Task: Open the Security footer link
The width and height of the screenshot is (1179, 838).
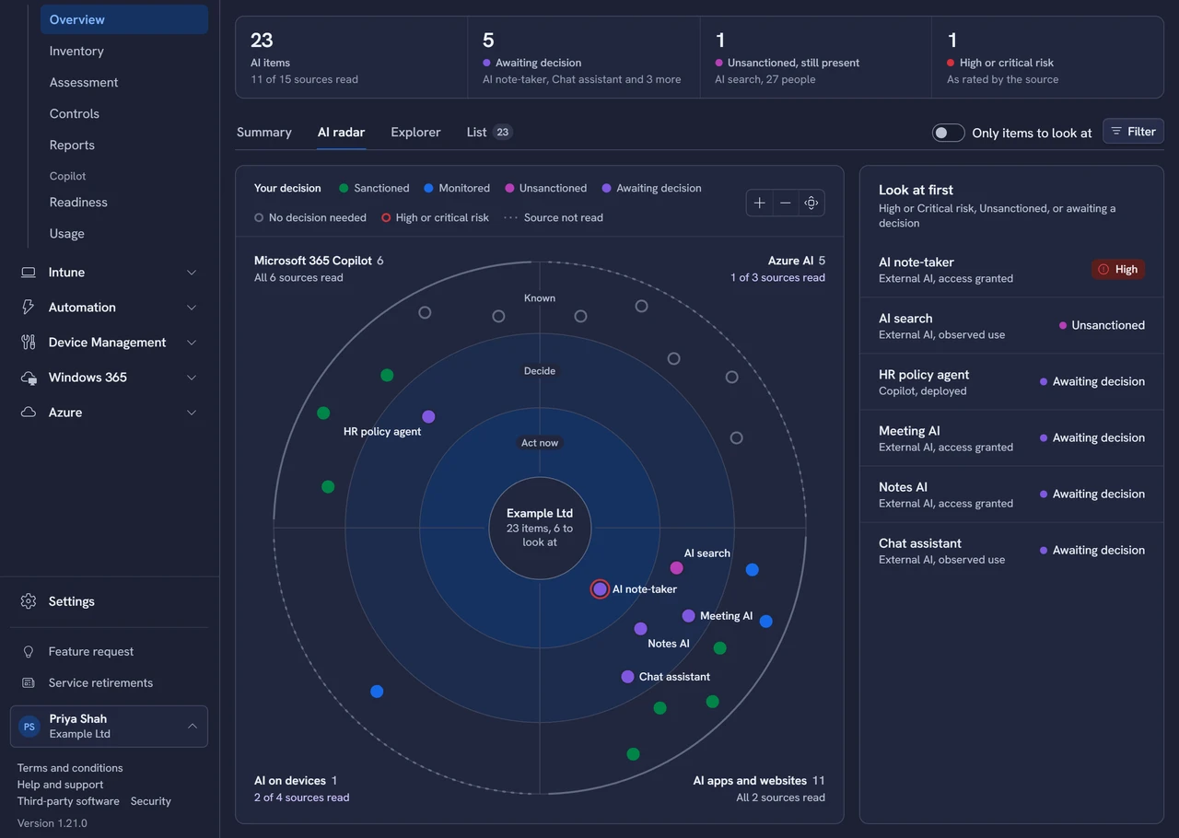Action: click(151, 801)
